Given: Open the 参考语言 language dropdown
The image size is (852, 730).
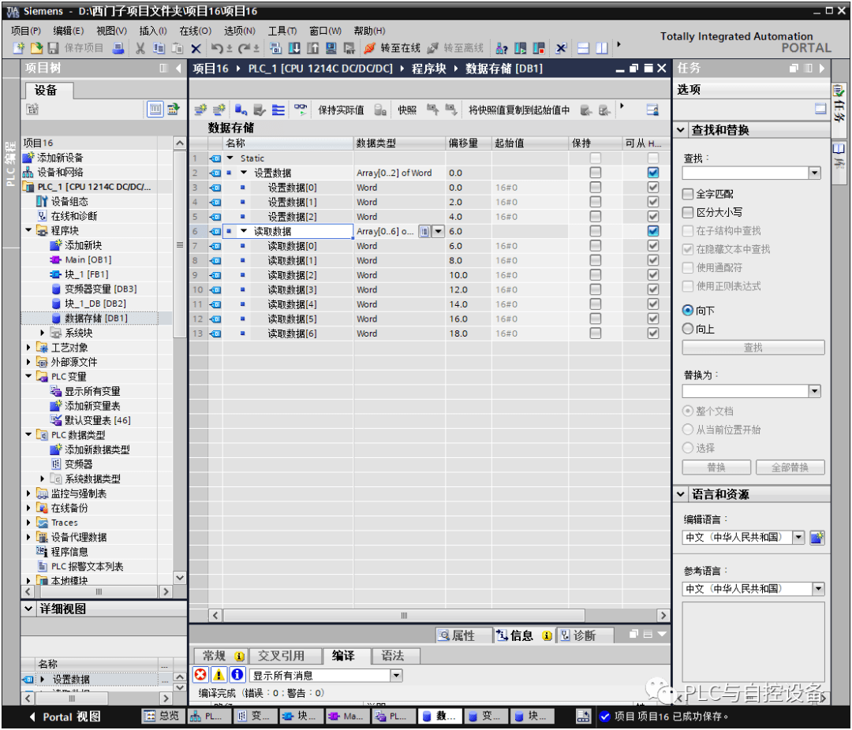Looking at the screenshot, I should [818, 590].
